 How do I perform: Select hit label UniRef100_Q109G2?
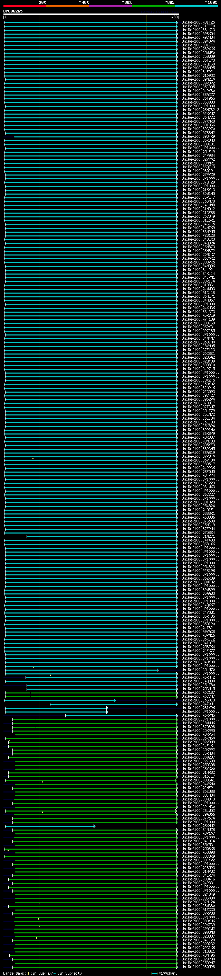coord(198,75)
